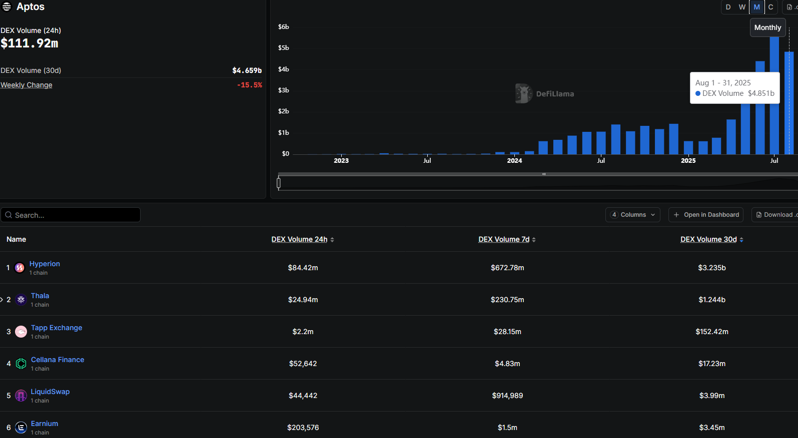Open Cellana Finance protocol page
This screenshot has width=798, height=438.
58,360
